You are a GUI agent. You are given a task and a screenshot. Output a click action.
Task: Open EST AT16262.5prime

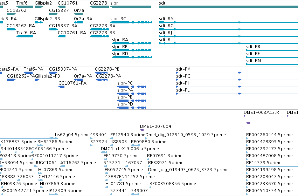click(x=78, y=163)
